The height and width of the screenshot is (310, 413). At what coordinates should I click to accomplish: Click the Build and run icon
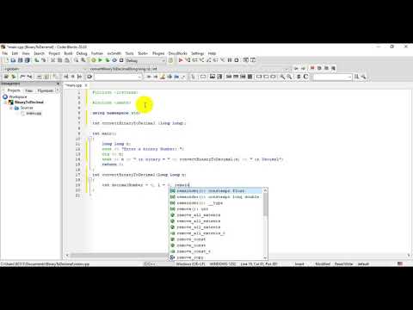[108, 60]
